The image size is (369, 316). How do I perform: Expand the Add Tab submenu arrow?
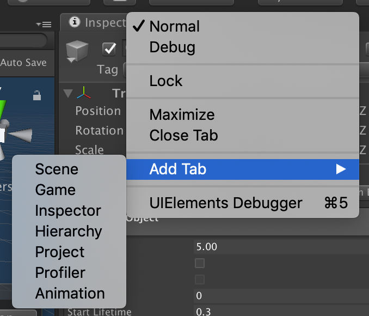point(341,169)
